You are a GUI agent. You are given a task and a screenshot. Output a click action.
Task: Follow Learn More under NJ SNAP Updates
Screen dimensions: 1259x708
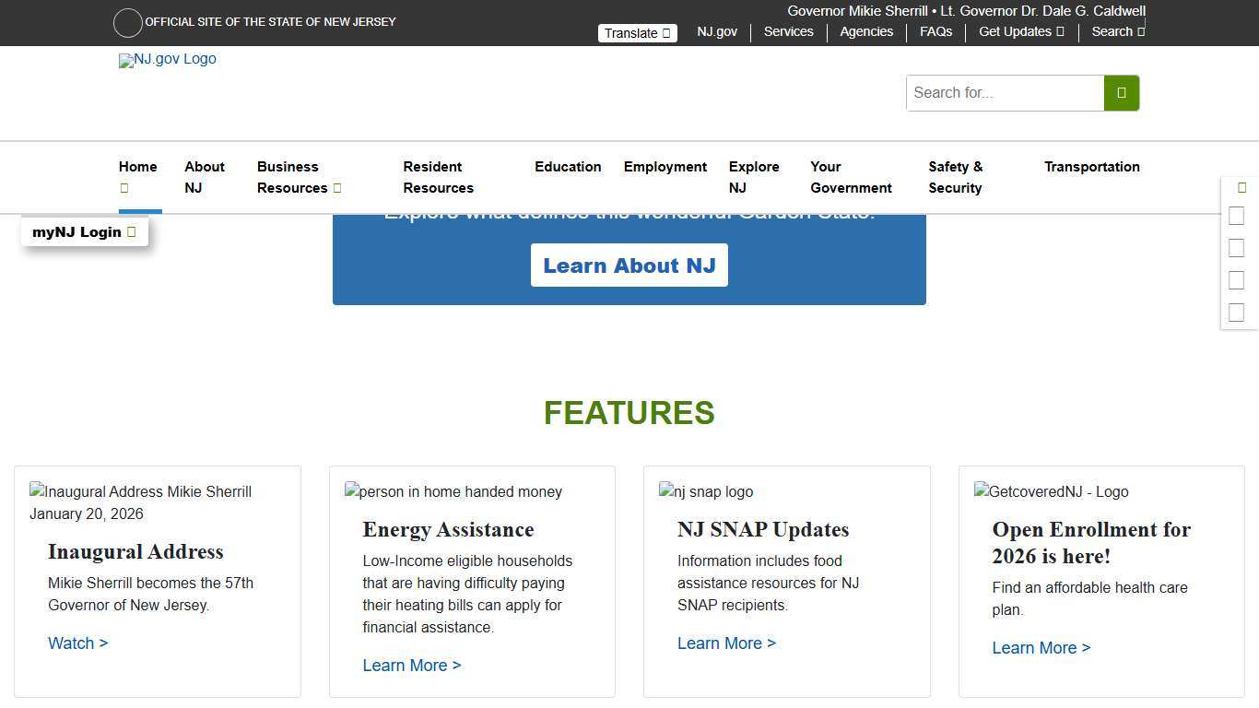point(726,643)
